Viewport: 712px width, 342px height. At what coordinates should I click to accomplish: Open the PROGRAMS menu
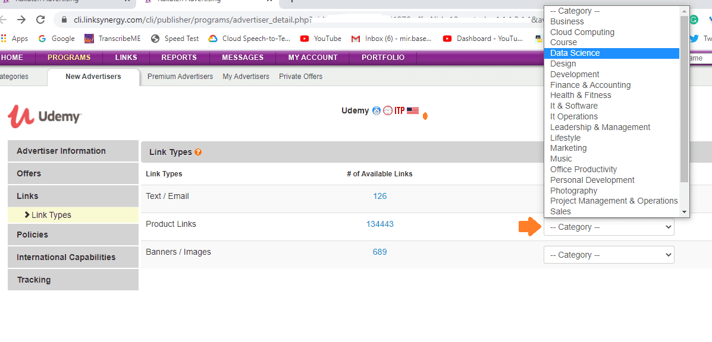tap(69, 58)
